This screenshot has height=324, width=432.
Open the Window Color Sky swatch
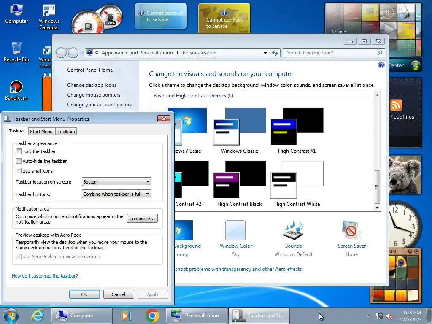pyautogui.click(x=235, y=230)
